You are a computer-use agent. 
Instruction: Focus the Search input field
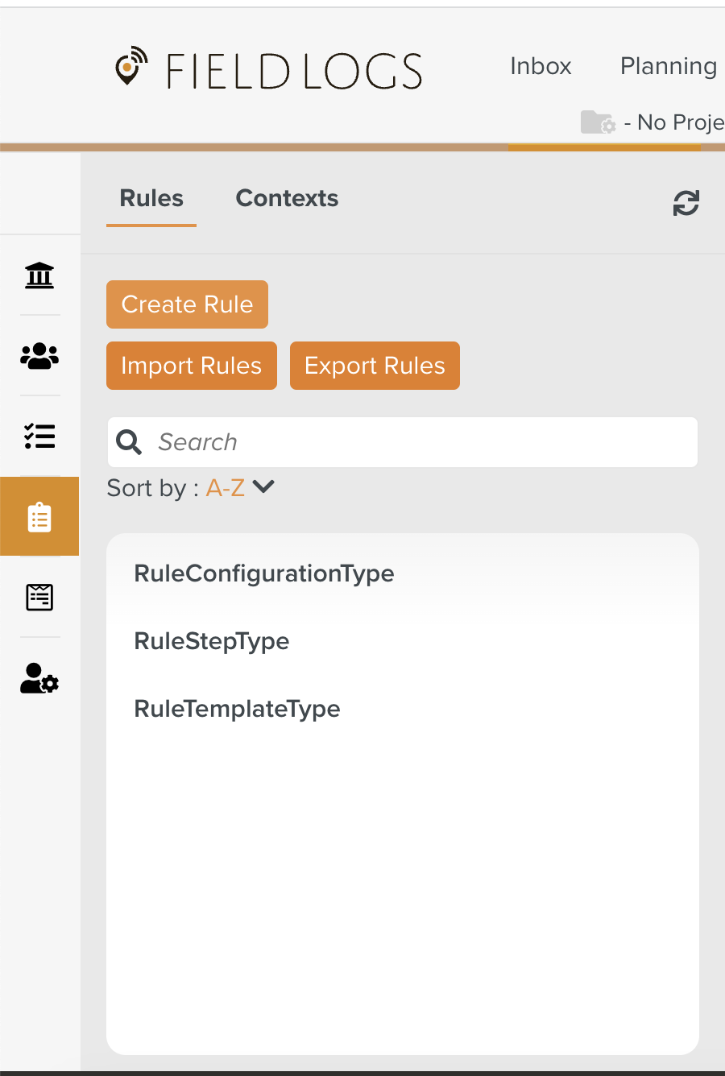click(419, 442)
